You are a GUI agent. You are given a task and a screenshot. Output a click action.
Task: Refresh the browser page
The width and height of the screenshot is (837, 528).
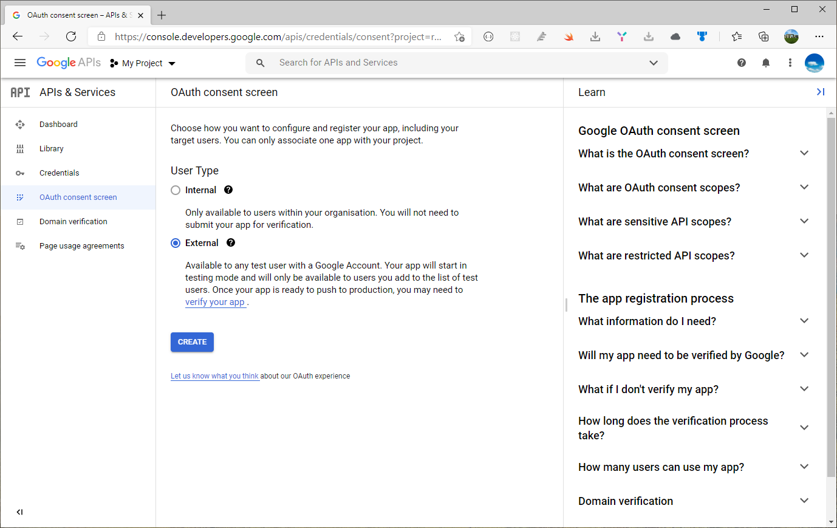point(71,36)
